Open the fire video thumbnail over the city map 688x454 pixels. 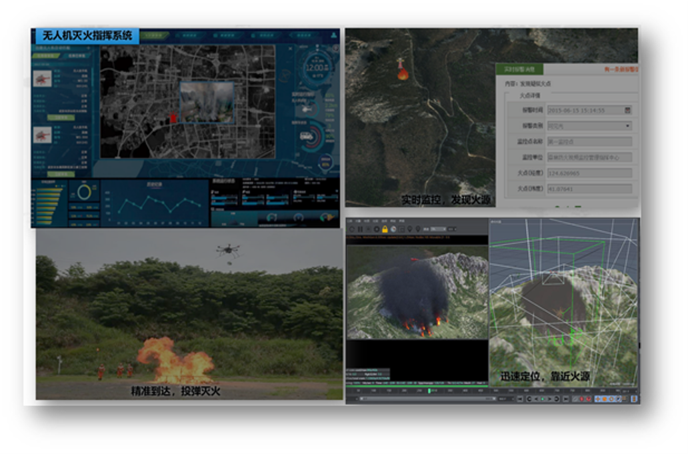point(207,102)
